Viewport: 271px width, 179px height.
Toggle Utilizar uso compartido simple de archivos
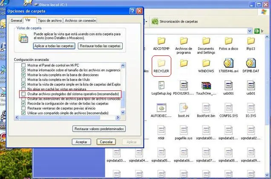(x=23, y=113)
